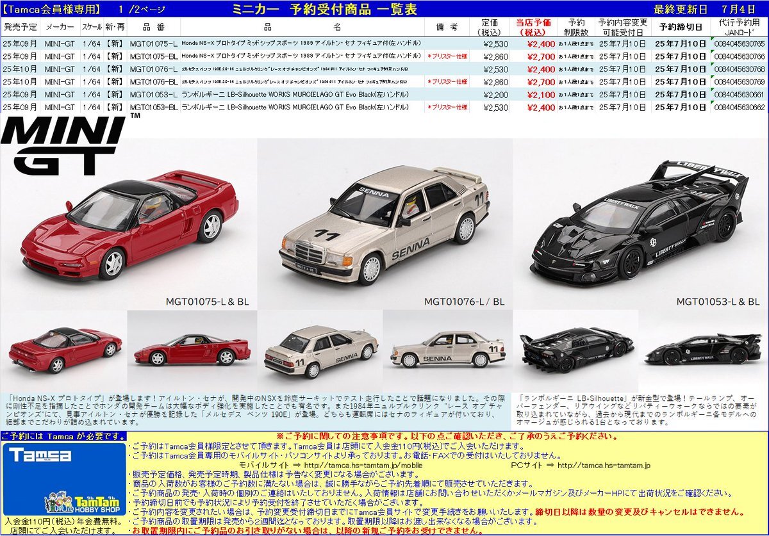
Task: Click the 'メーカー' column header
Action: tap(60, 27)
